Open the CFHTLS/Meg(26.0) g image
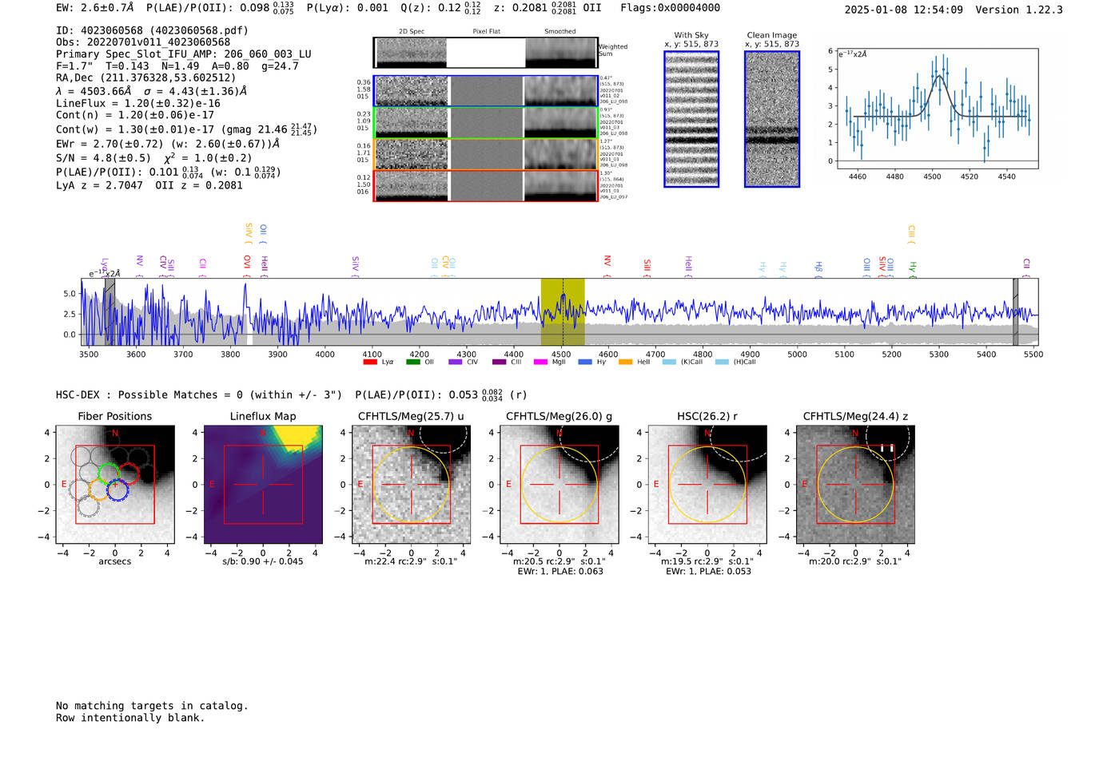This screenshot has width=1119, height=761. click(559, 485)
